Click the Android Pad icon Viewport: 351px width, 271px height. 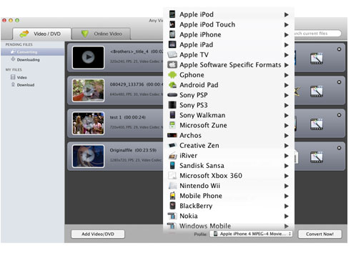coord(172,85)
